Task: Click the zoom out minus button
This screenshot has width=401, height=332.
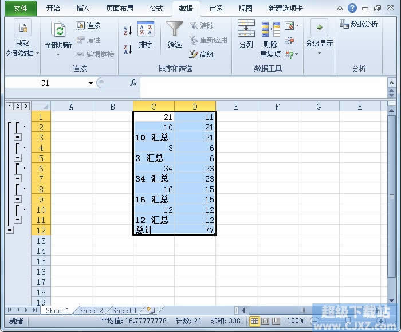Action: pos(315,321)
